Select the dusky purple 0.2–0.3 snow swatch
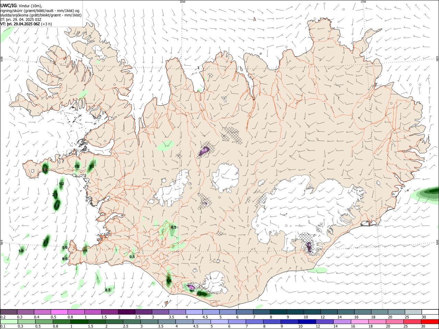This screenshot has height=329, width=439. pyautogui.click(x=9, y=312)
